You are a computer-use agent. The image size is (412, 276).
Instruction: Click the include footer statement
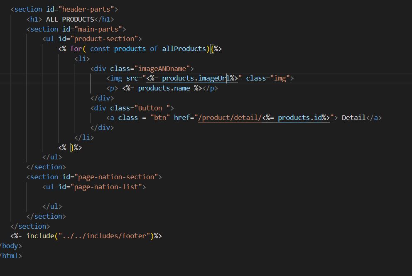click(x=86, y=236)
